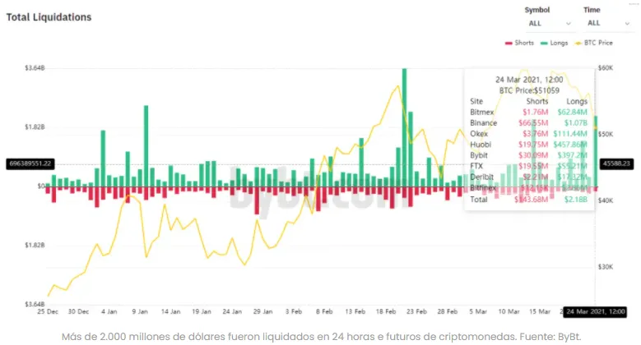Click the 25 Dec axis label
This screenshot has height=345, width=641.
coord(48,311)
